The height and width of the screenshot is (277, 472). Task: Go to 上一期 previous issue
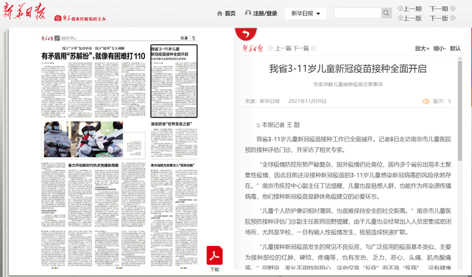click(412, 9)
